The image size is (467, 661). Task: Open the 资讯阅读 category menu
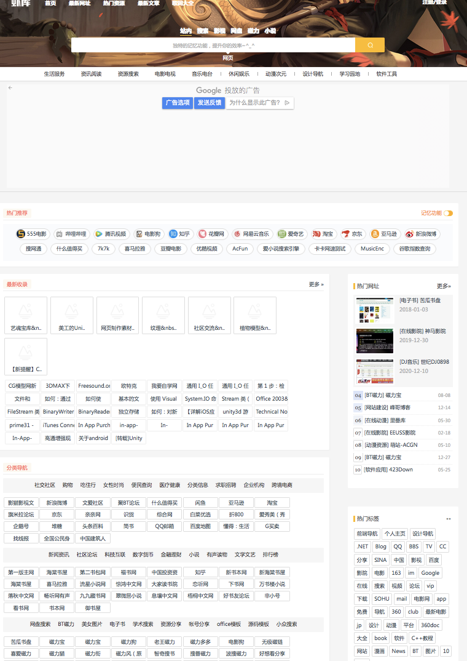[x=92, y=74]
